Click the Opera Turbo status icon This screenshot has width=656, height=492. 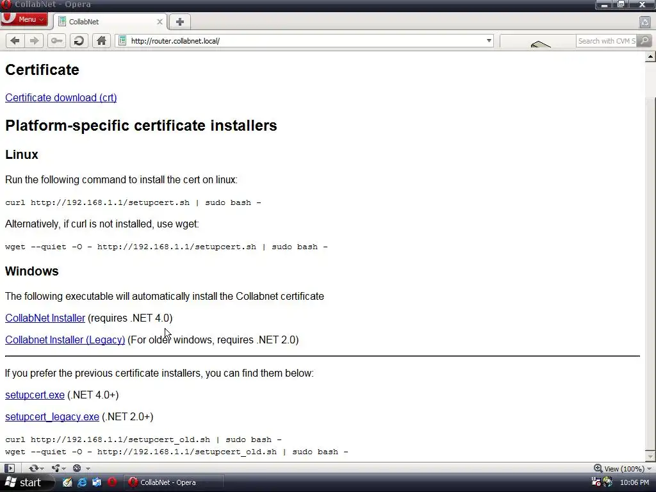(77, 468)
